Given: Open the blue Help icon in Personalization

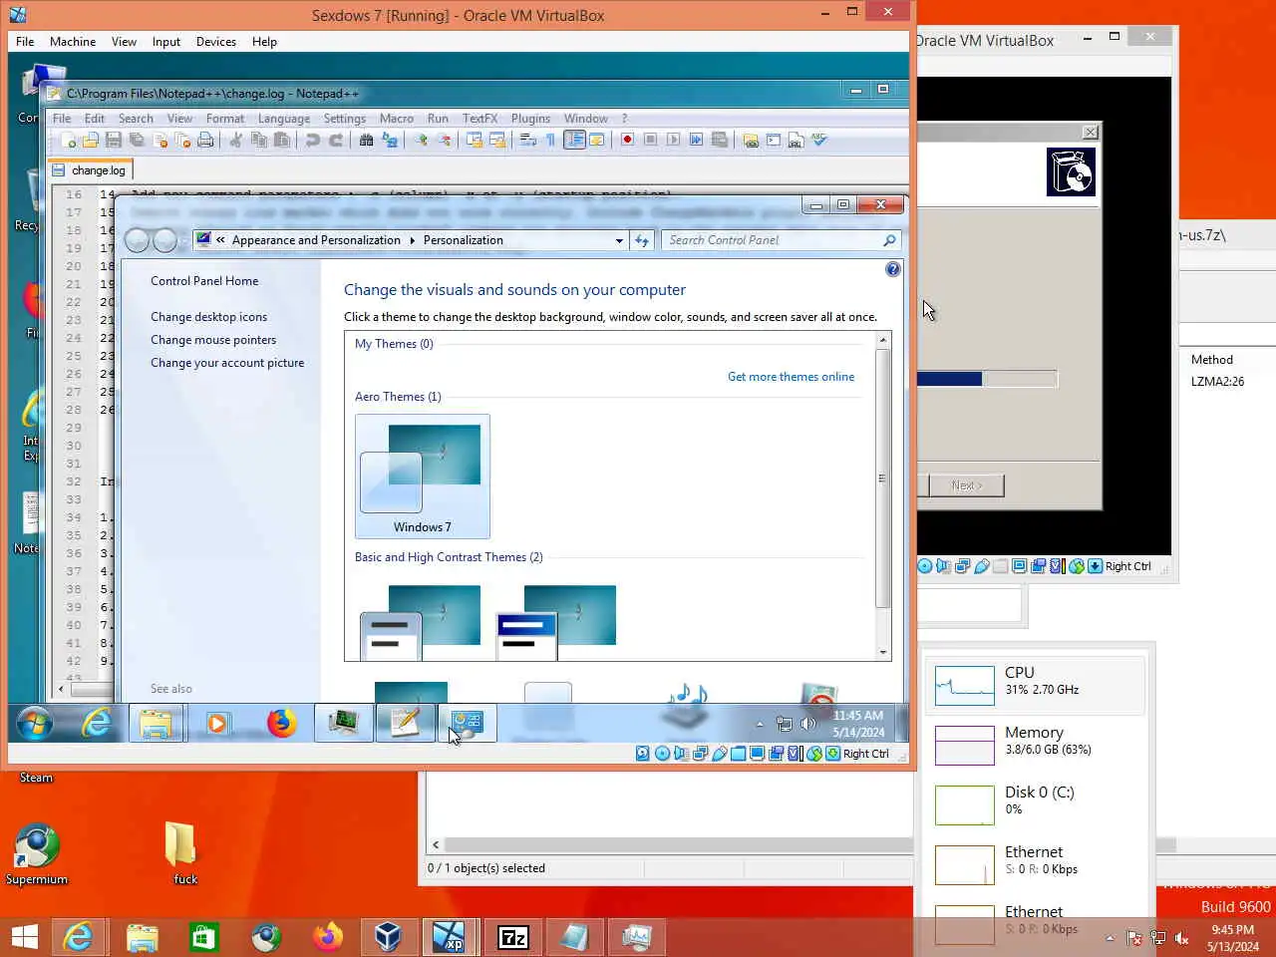Looking at the screenshot, I should click(893, 269).
